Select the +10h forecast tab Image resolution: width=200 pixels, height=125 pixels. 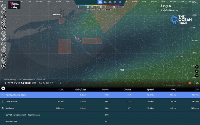119,2
